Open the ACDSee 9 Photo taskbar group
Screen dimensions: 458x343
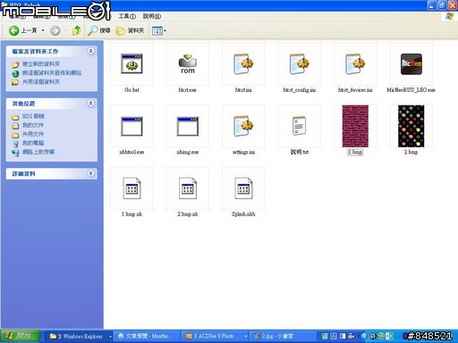(x=215, y=336)
